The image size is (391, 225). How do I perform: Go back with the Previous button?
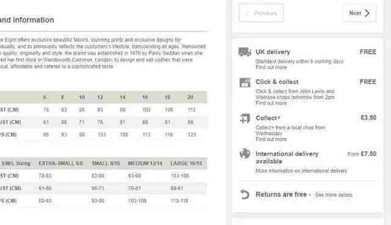[x=261, y=13]
